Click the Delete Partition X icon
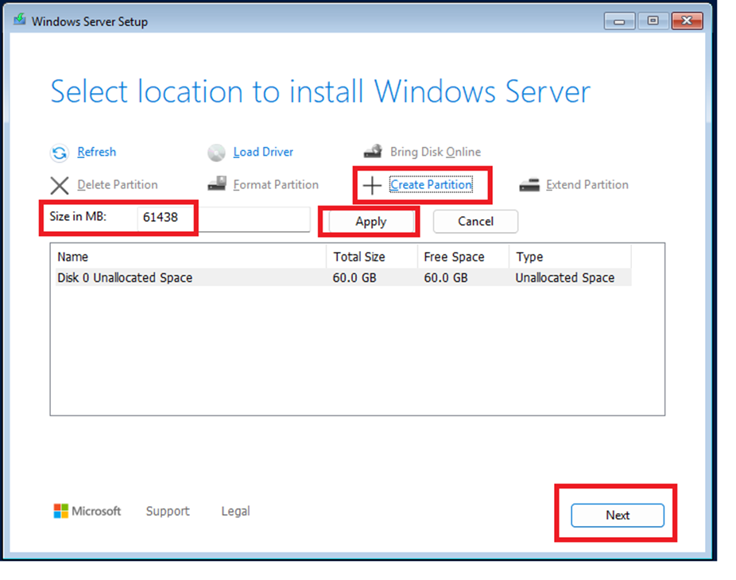736x580 pixels. tap(60, 185)
